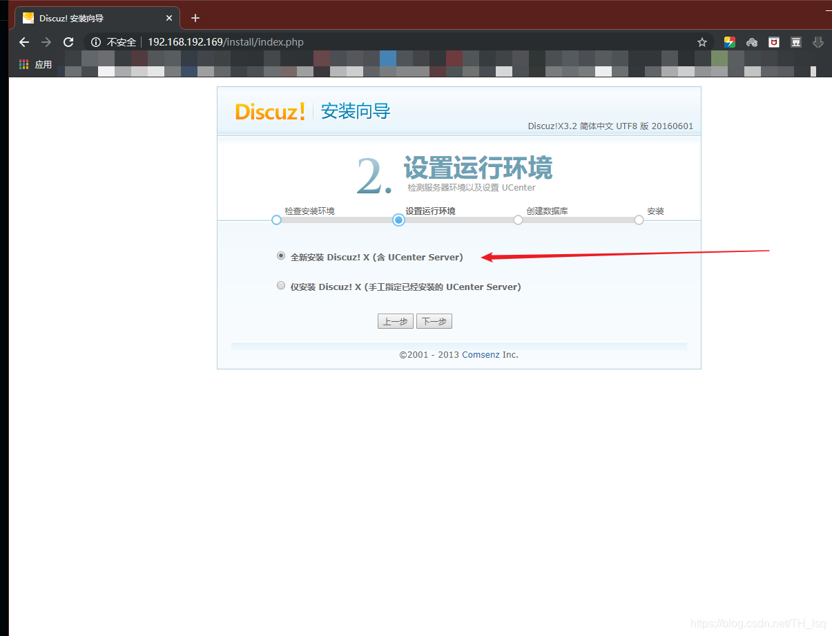Click the 设置运行环境 step marker
The width and height of the screenshot is (832, 636).
click(398, 220)
